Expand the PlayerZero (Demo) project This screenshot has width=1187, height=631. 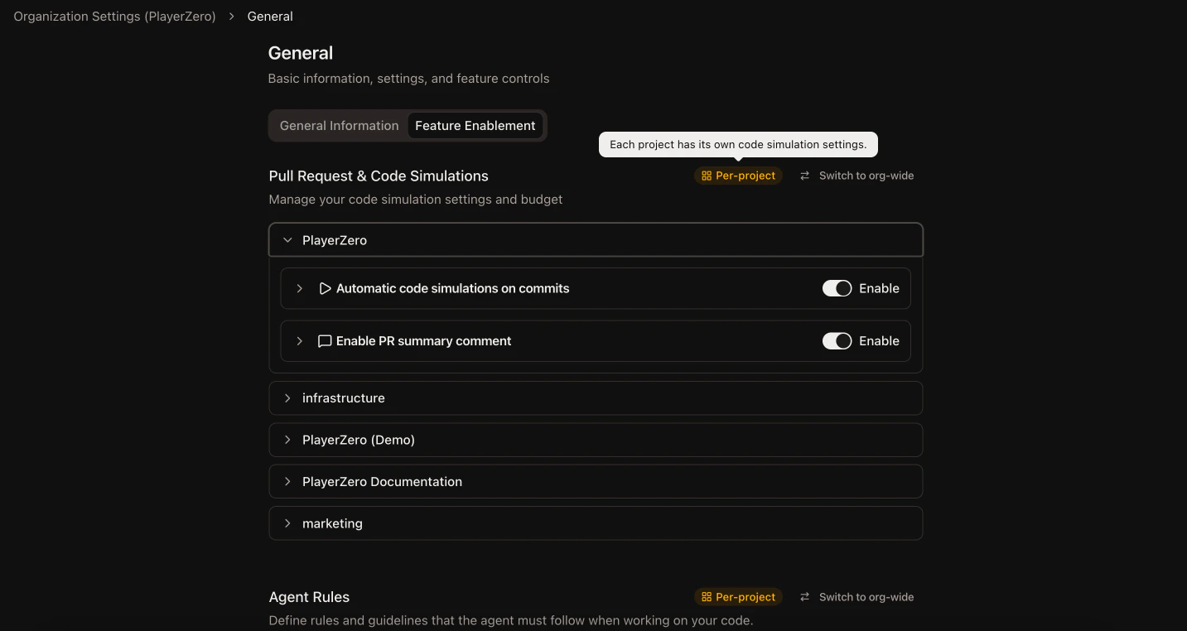[287, 439]
